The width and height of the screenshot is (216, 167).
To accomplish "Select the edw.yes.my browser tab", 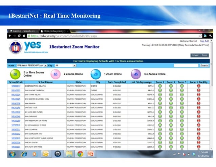I will pyautogui.click(x=55, y=31).
